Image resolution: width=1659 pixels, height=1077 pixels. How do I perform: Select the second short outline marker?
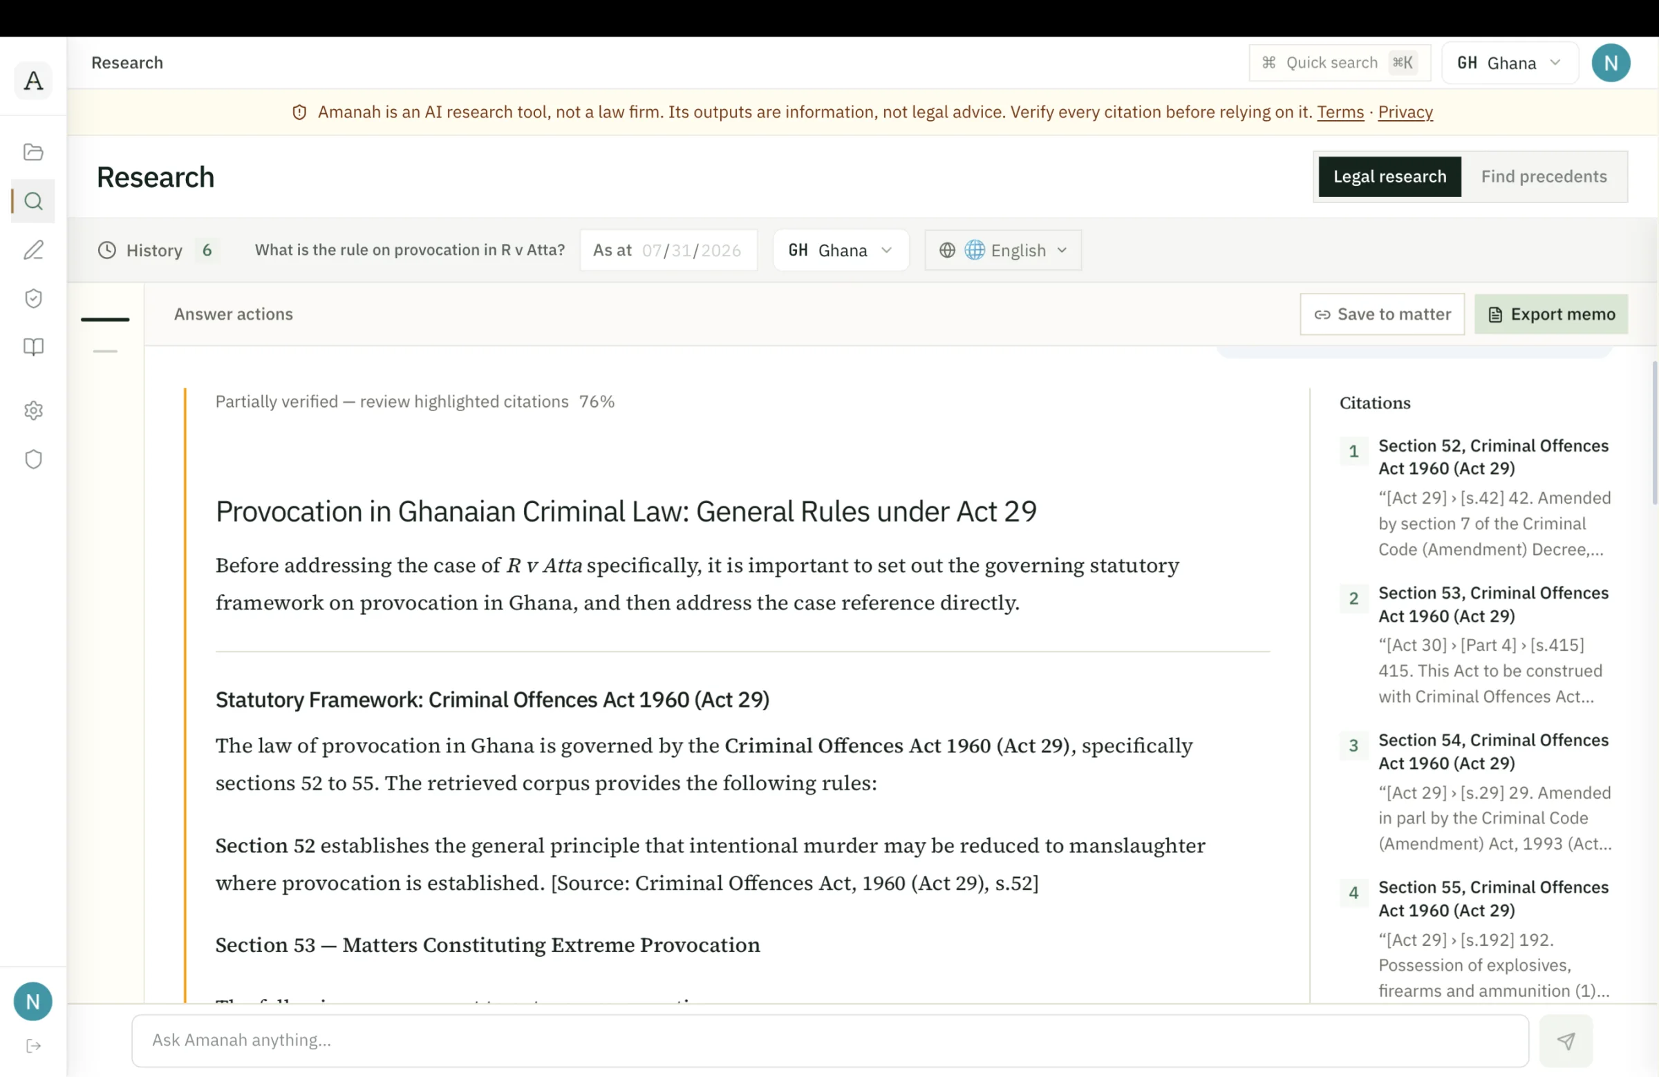click(105, 351)
